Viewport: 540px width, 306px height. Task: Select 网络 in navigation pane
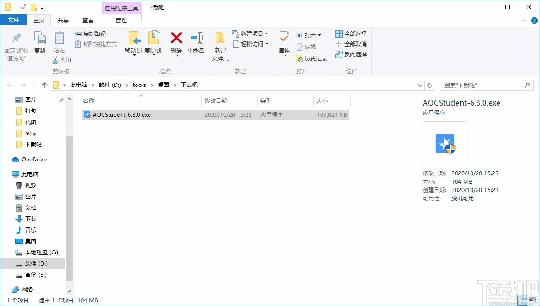22,290
